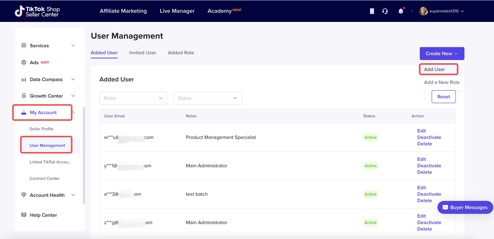Collapse the My Account section
This screenshot has width=494, height=239.
(x=73, y=113)
